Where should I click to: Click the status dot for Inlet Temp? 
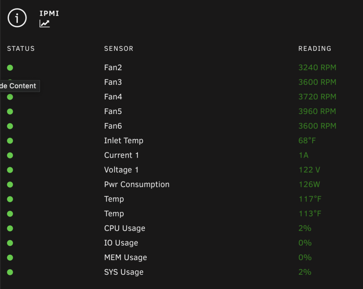[10, 141]
